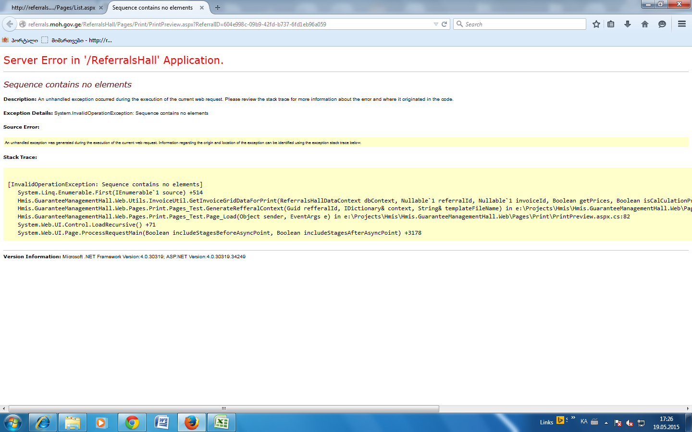The width and height of the screenshot is (692, 432).
Task: Select the 'Sequence contains no elements' tab
Action: point(152,8)
